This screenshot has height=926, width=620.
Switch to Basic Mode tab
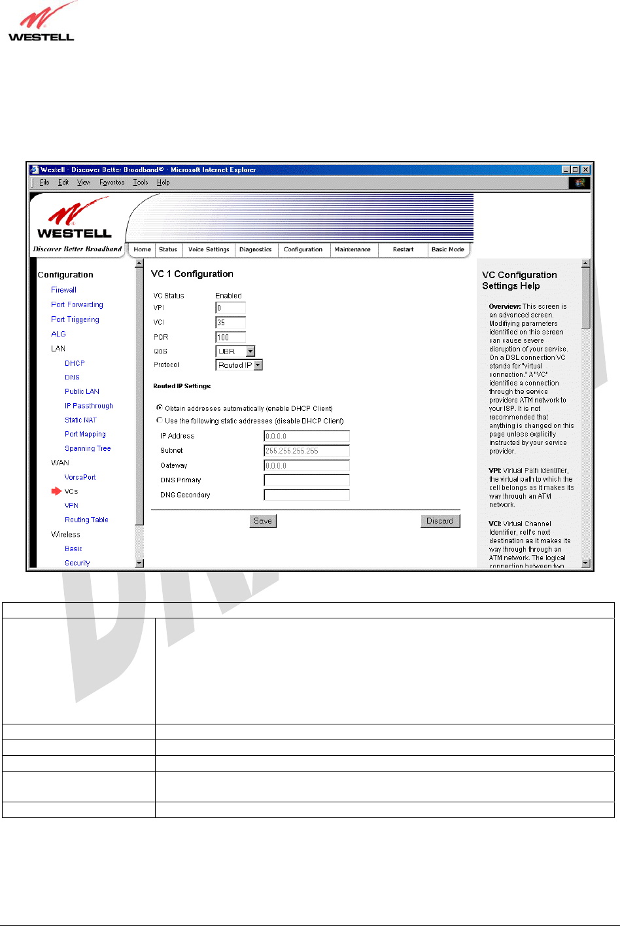point(448,249)
